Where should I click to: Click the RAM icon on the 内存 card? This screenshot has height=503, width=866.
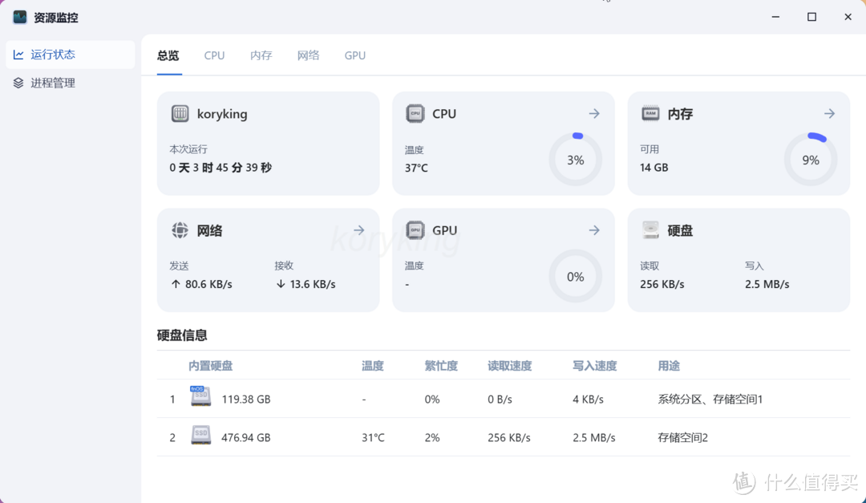pyautogui.click(x=650, y=113)
